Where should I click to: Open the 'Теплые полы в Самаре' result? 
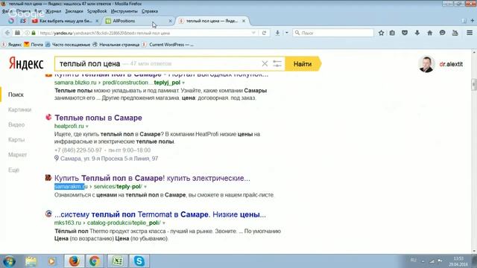98,118
